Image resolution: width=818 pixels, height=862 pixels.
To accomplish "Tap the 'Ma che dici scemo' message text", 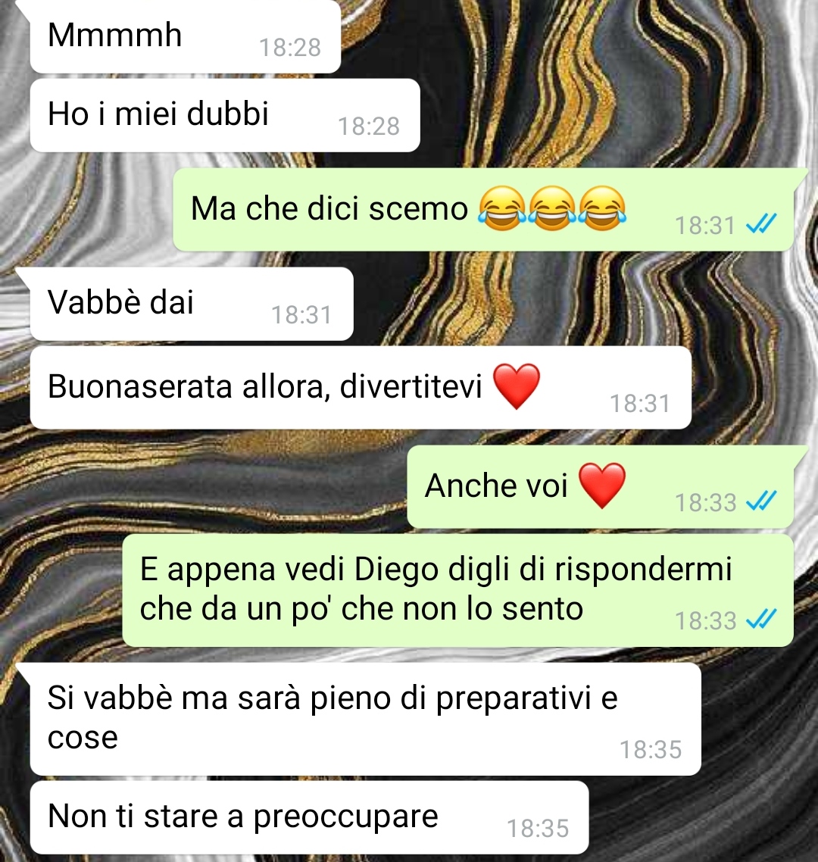I will pyautogui.click(x=329, y=209).
